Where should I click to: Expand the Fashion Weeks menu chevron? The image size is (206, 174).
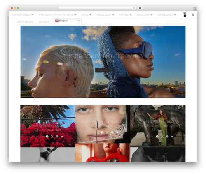[33, 15]
